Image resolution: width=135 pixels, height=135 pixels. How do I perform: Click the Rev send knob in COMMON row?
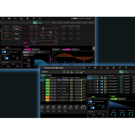tap(64, 72)
